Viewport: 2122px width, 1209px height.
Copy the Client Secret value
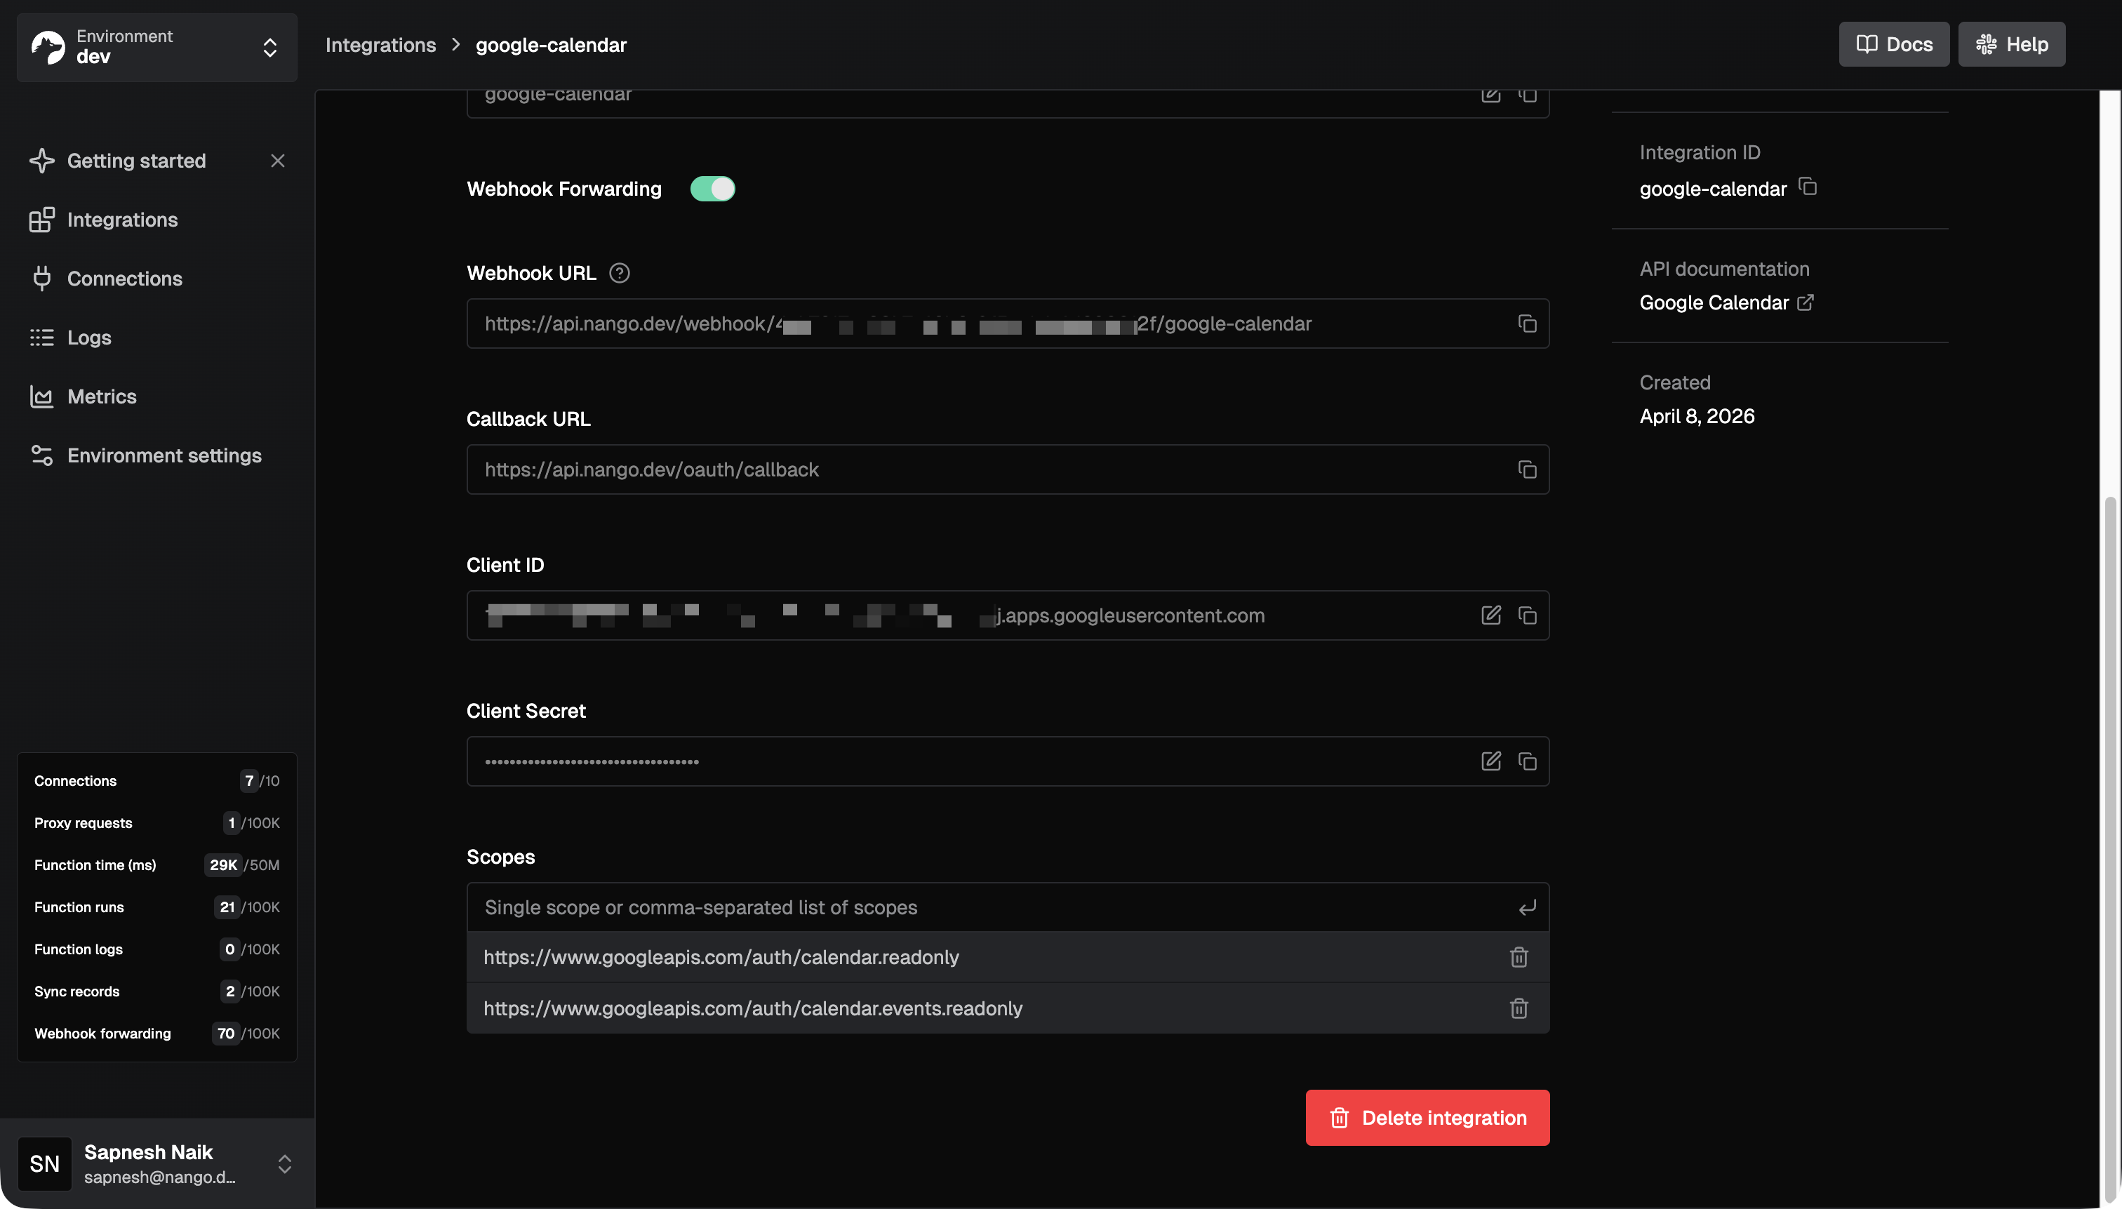pos(1527,761)
